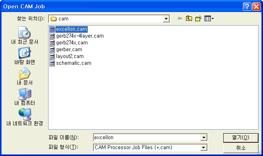Click the Open (열기) button
The height and width of the screenshot is (156, 263).
[x=241, y=138]
